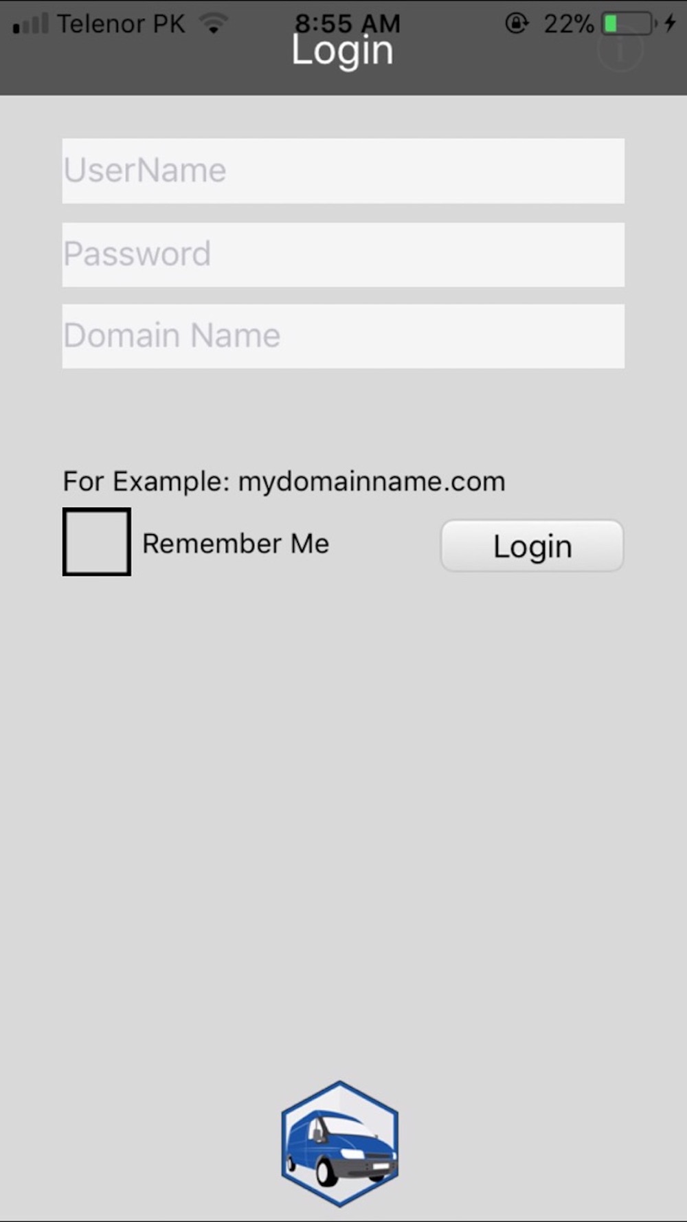
Task: Tap the Remember Me label text
Action: pos(236,544)
